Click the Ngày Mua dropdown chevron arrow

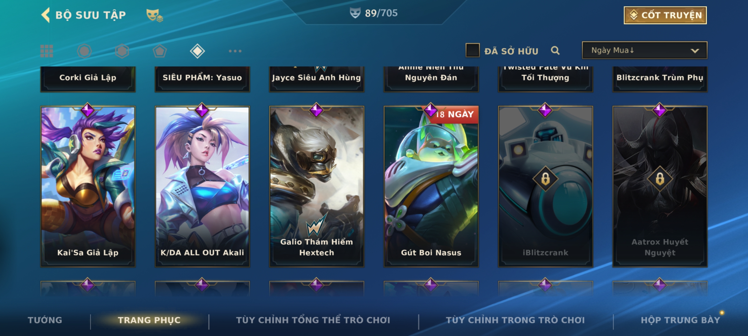(695, 51)
